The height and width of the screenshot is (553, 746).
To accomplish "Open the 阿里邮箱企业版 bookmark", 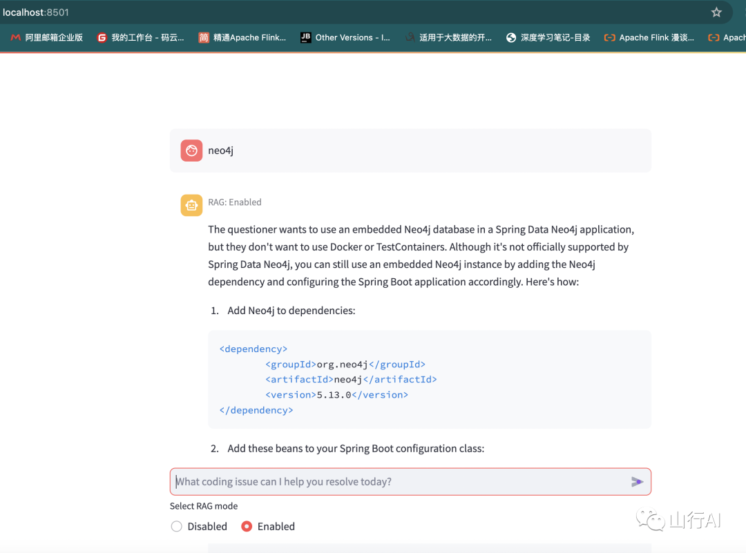I will click(x=47, y=37).
